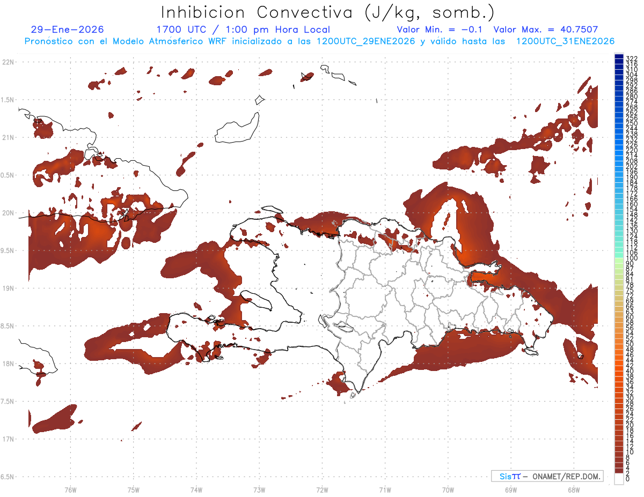The height and width of the screenshot is (497, 644).
Task: Click the '21N' latitude label
Action: click(8, 137)
